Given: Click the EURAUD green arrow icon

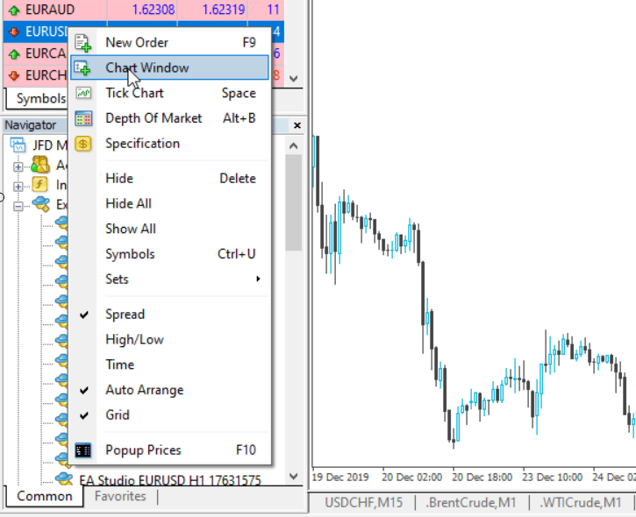Looking at the screenshot, I should (x=13, y=10).
